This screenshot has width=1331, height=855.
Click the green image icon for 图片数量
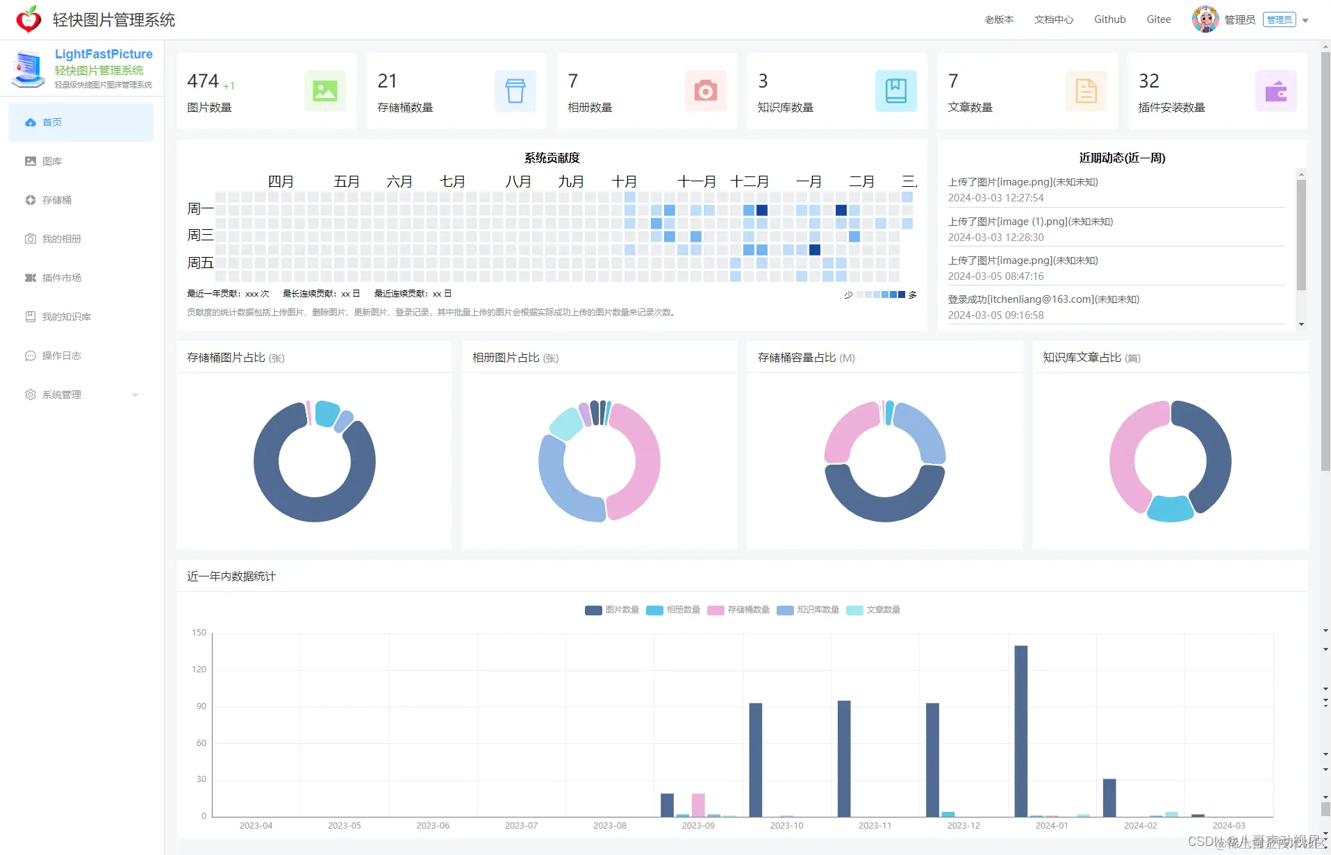click(325, 91)
